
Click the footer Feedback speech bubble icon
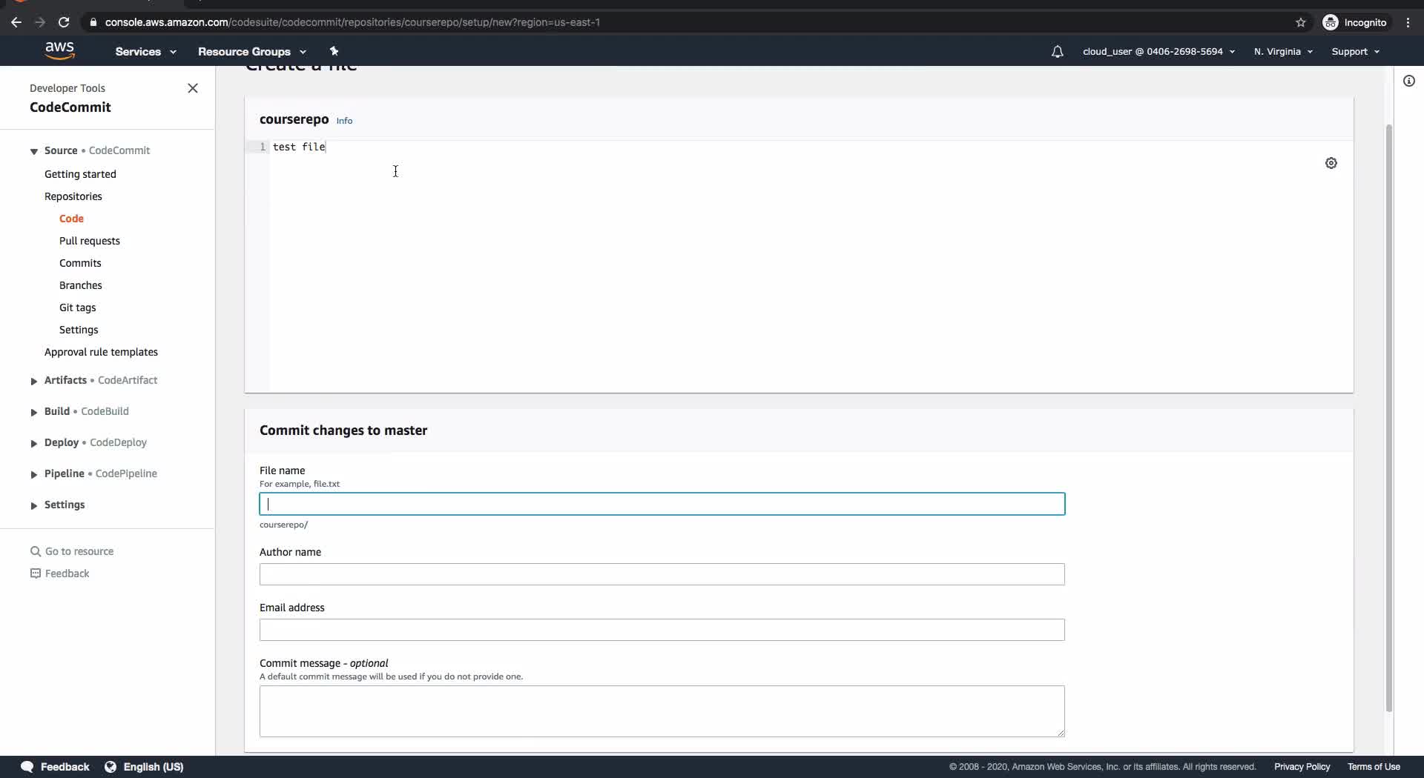point(27,767)
